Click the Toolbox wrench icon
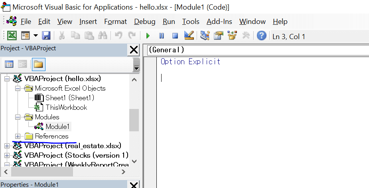 [246, 36]
